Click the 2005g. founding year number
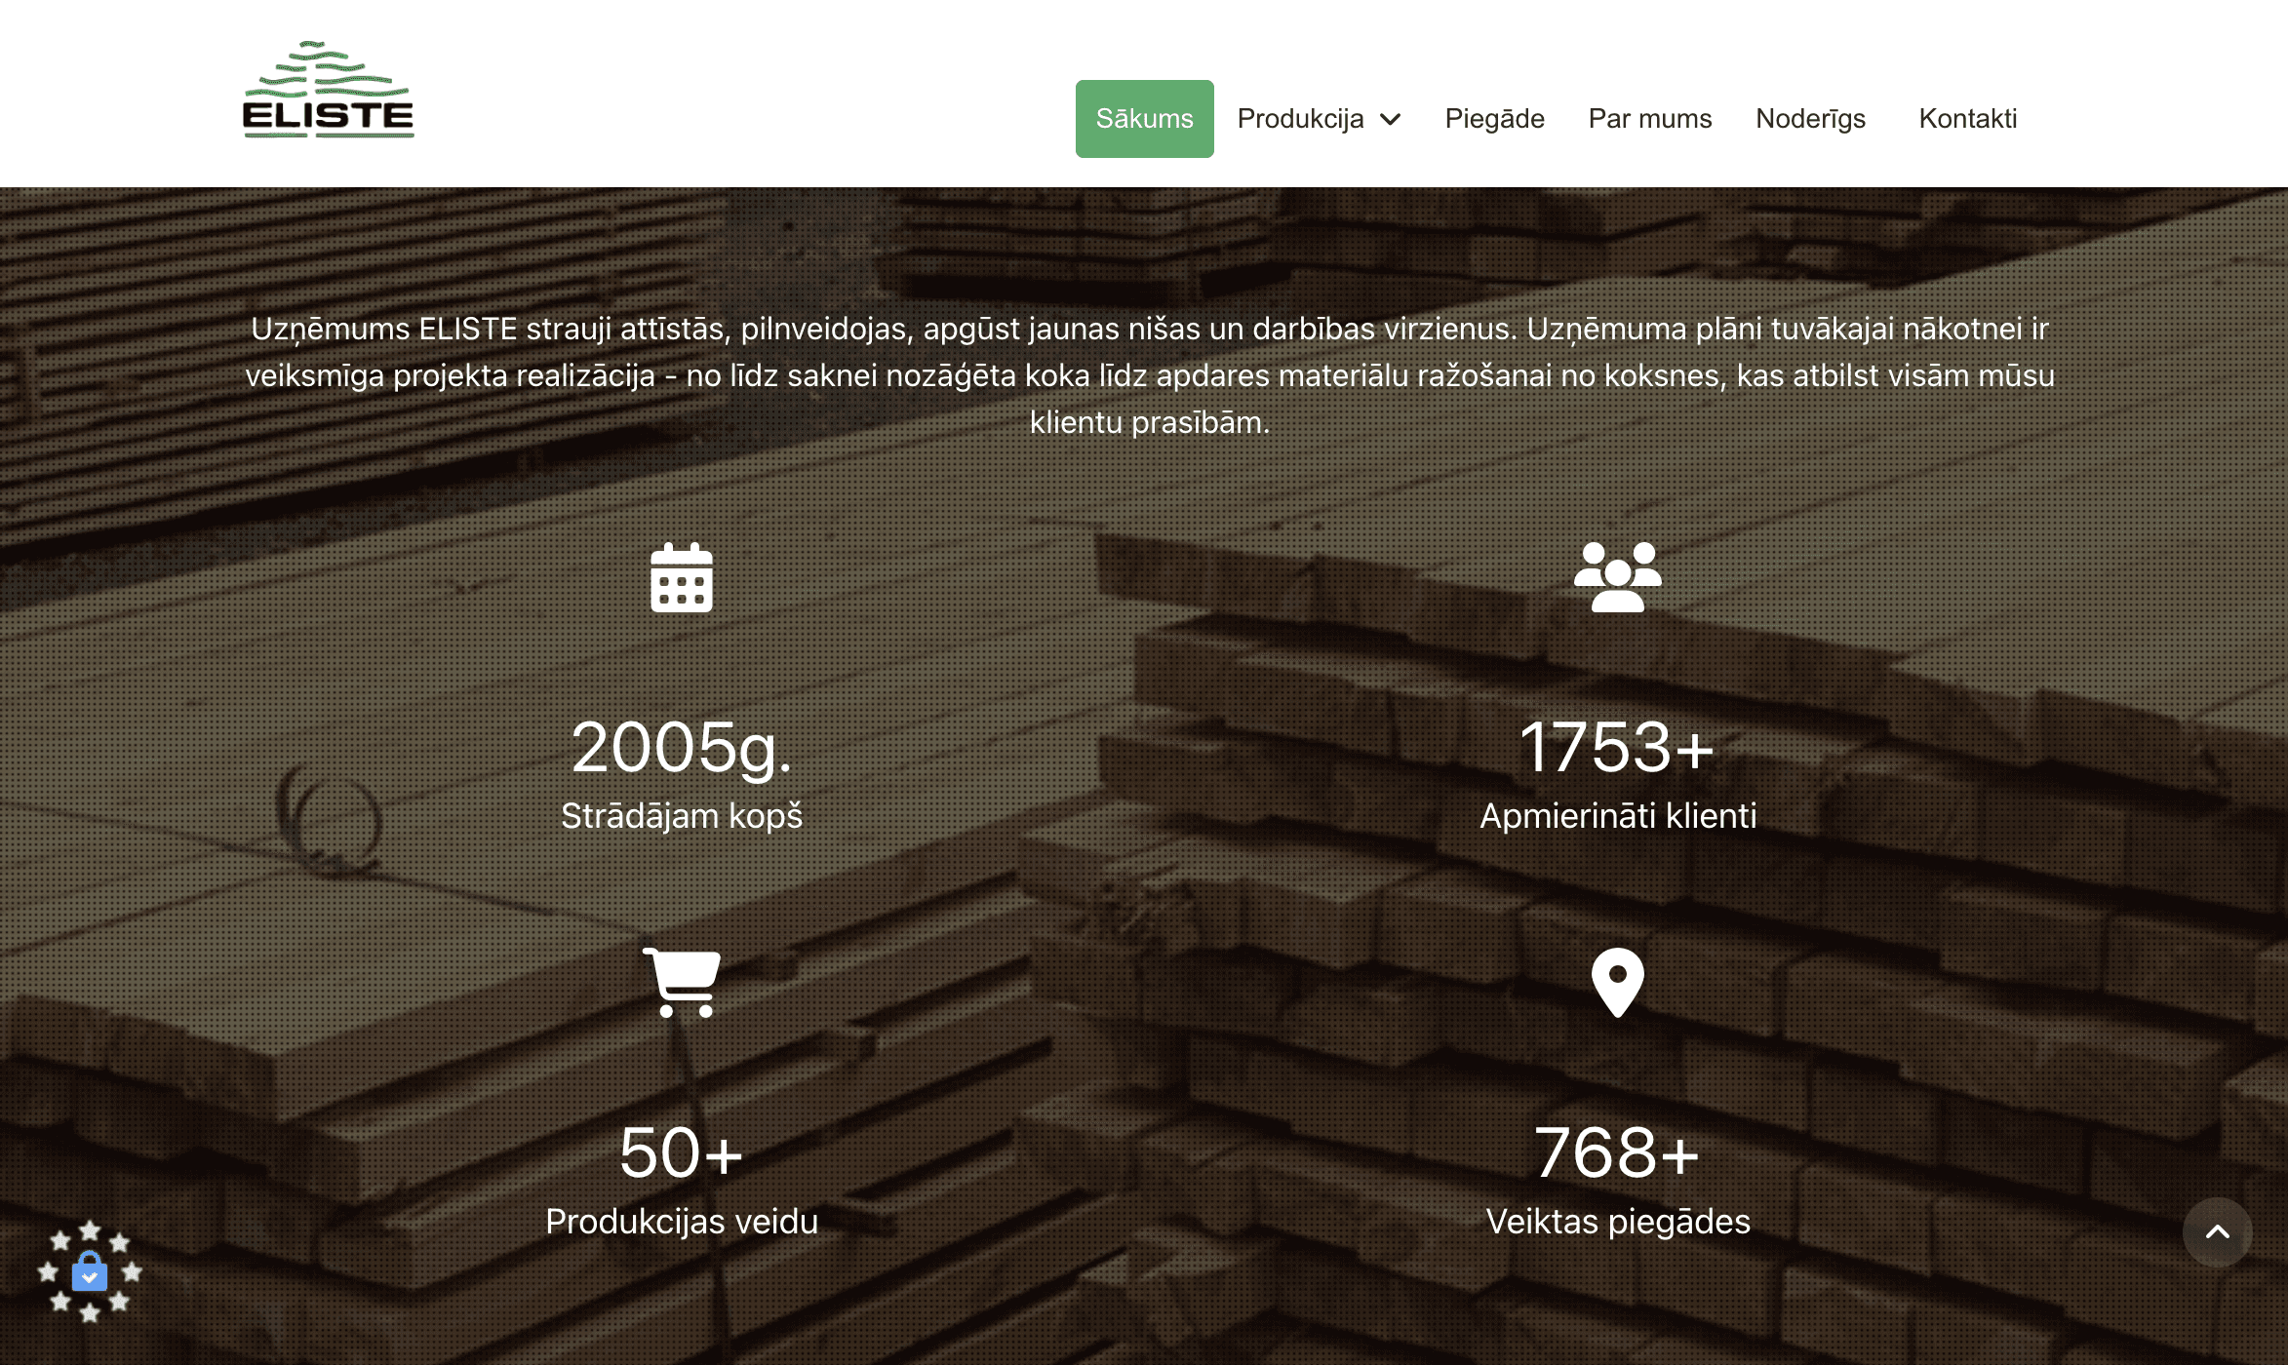This screenshot has width=2288, height=1365. click(x=681, y=747)
